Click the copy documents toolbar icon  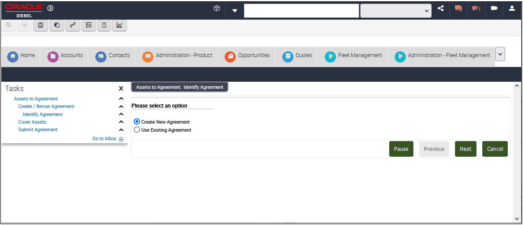(x=57, y=25)
